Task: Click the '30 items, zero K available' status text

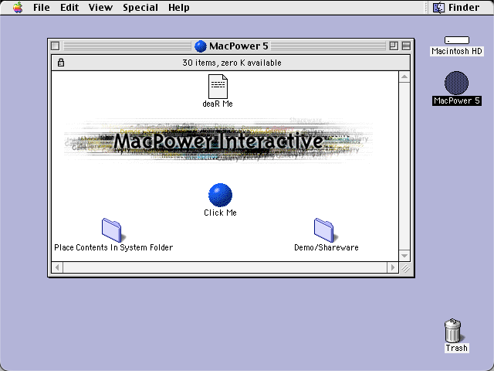Action: 232,63
